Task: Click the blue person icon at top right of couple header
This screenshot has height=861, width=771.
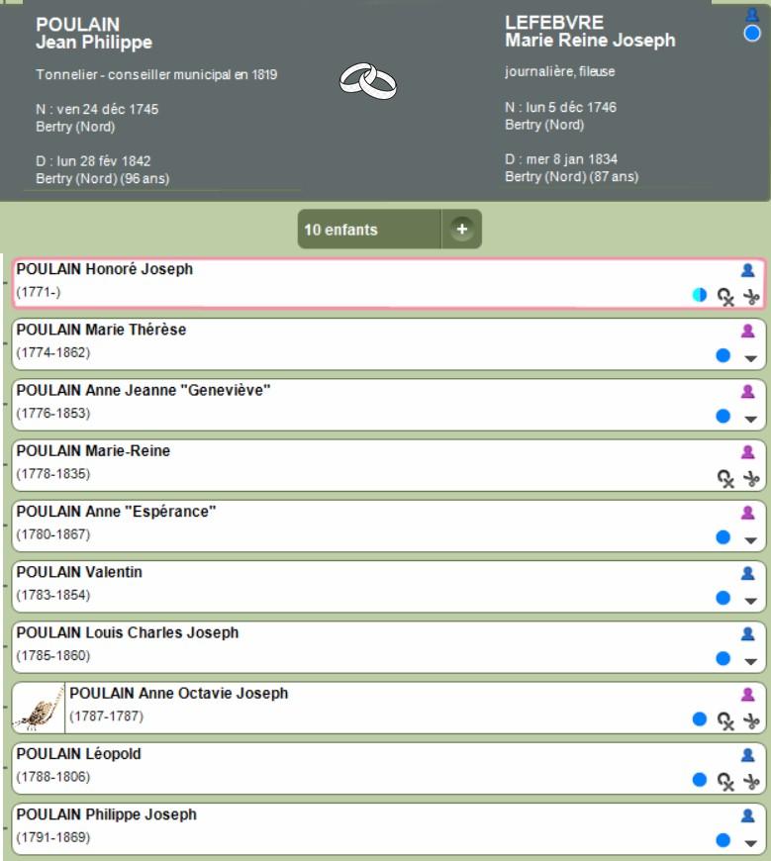Action: (752, 15)
